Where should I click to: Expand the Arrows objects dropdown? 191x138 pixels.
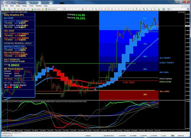pos(98,9)
